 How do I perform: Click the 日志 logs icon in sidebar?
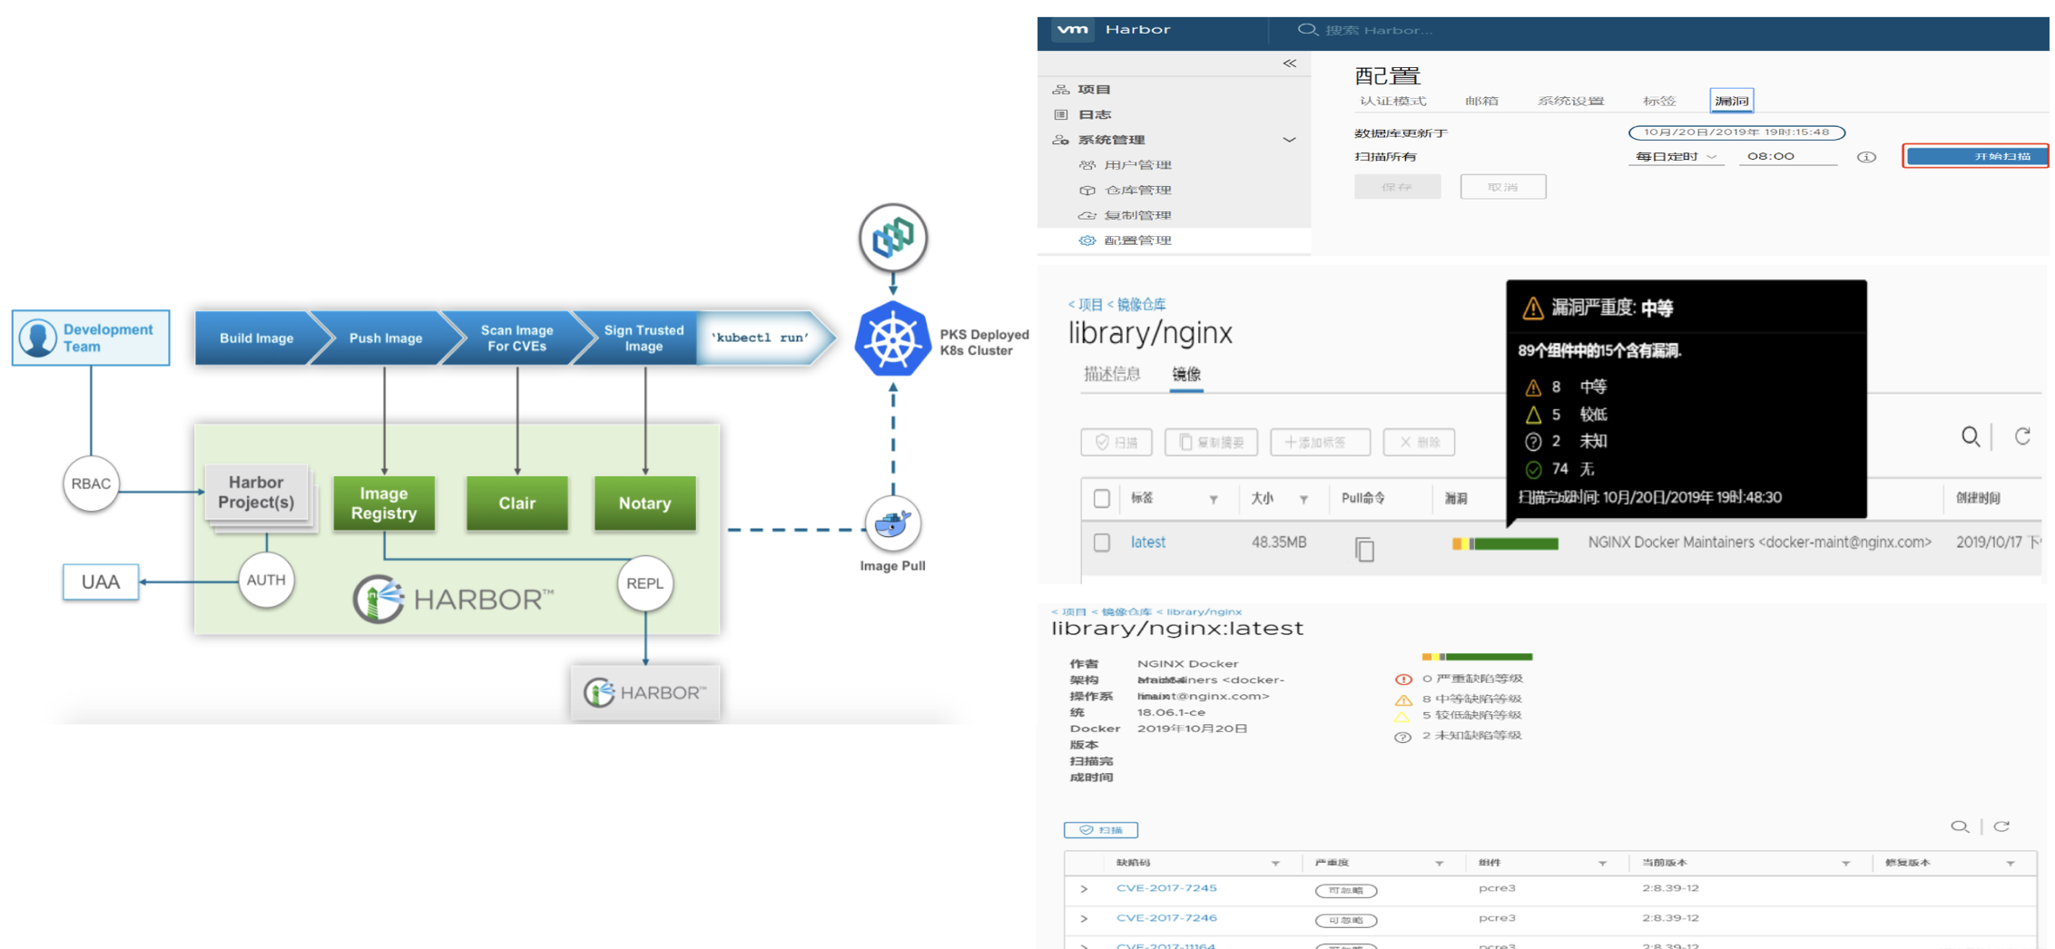click(1060, 114)
